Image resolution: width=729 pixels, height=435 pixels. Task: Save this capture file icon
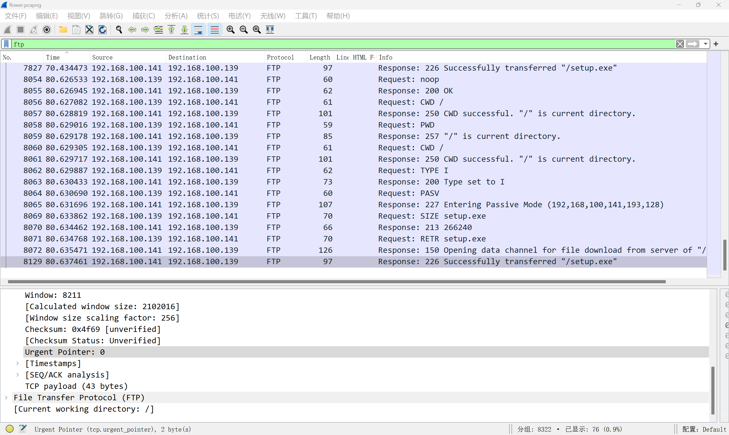76,30
